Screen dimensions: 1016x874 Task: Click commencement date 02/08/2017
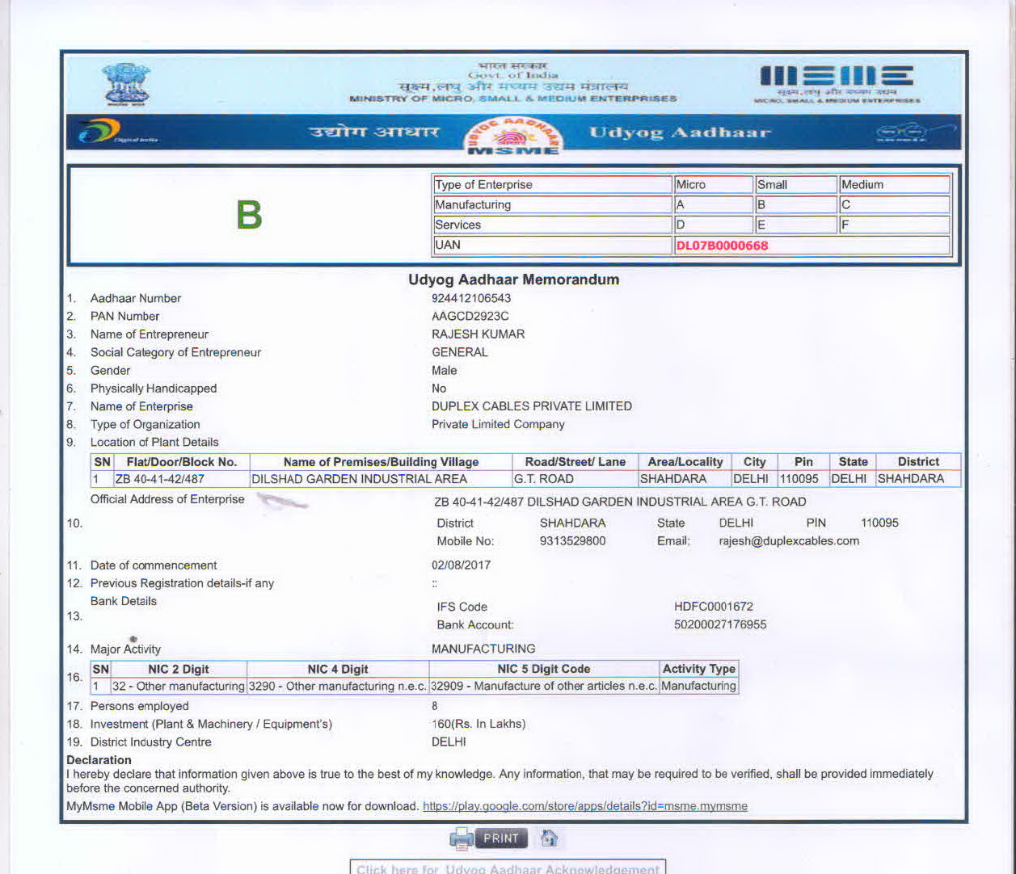[x=461, y=565]
